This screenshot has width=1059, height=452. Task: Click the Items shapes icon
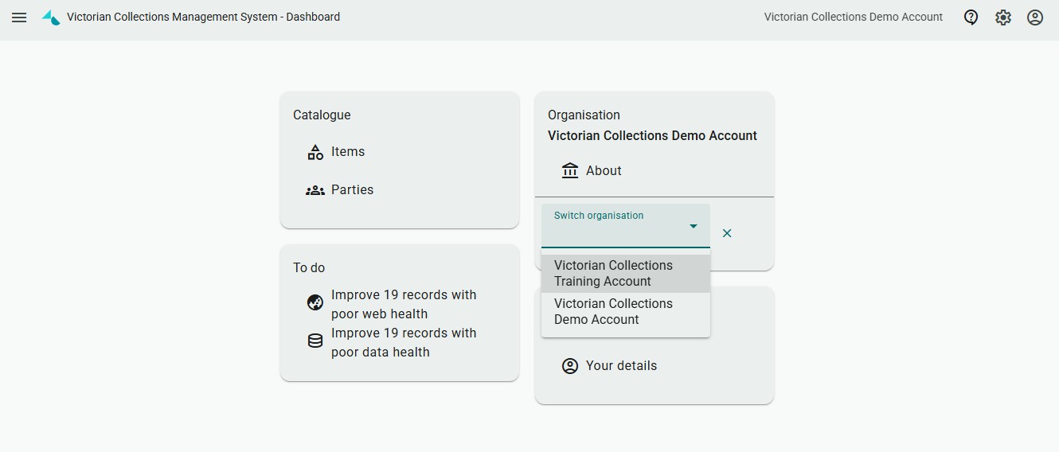[315, 152]
